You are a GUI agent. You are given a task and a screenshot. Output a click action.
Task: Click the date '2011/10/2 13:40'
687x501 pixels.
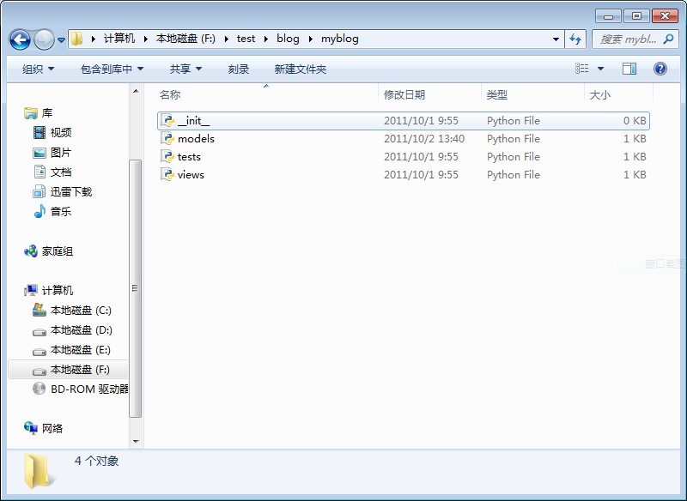424,139
